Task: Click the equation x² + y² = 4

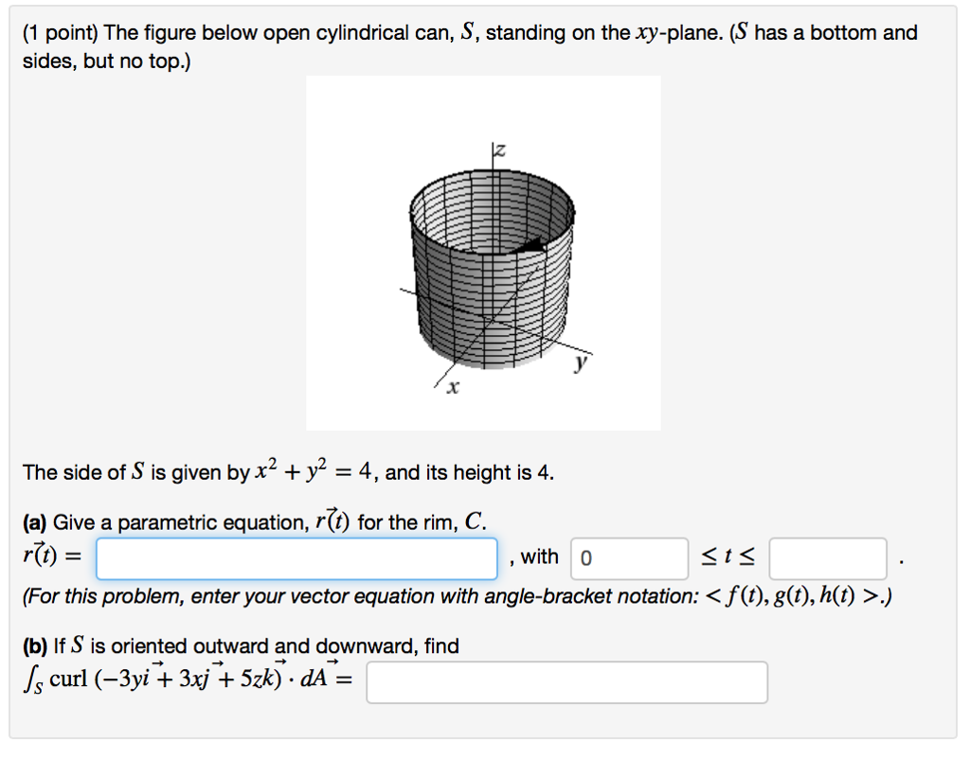Action: click(x=311, y=469)
